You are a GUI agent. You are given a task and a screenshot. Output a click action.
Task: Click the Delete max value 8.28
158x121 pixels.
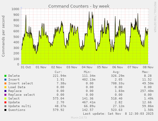pyautogui.click(x=148, y=76)
